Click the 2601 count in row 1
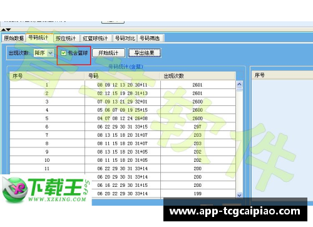Viewport: 313px width, 227px height. coord(197,85)
